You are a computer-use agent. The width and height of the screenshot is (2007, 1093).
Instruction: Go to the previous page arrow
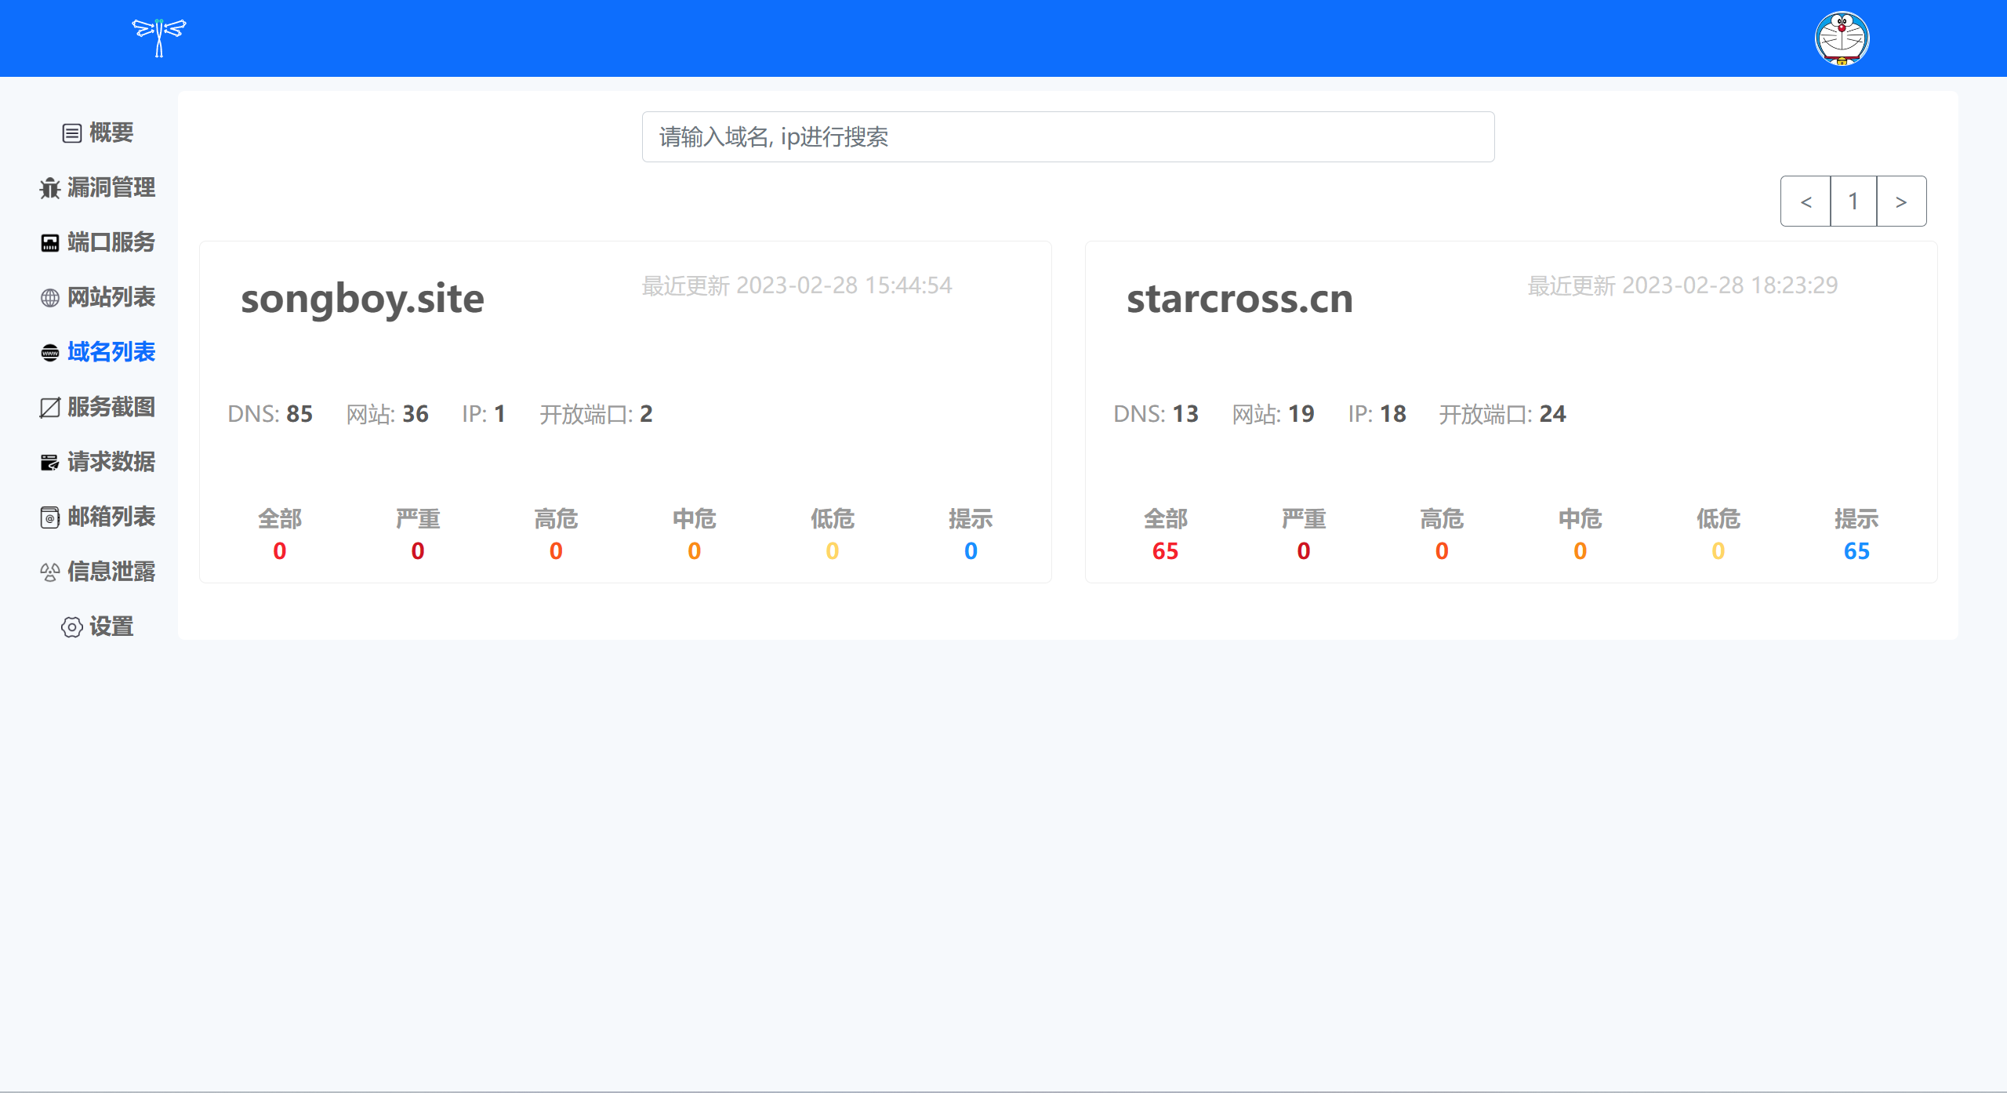(1806, 202)
